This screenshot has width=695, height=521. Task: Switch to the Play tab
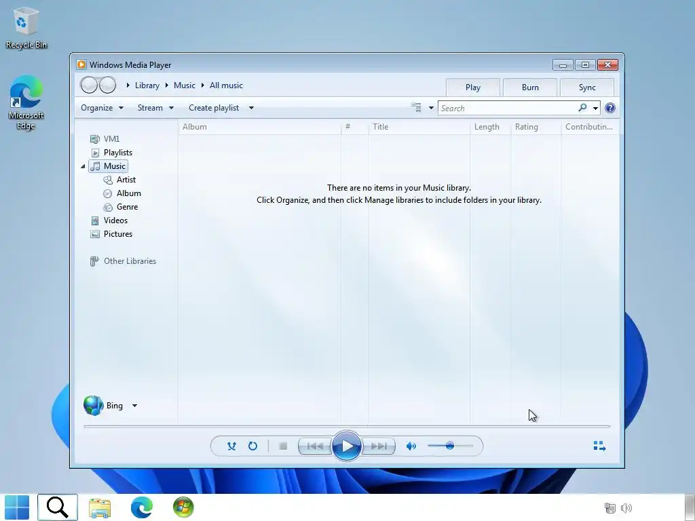click(x=473, y=88)
